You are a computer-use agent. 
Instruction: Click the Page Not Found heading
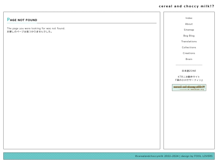tap(22, 20)
